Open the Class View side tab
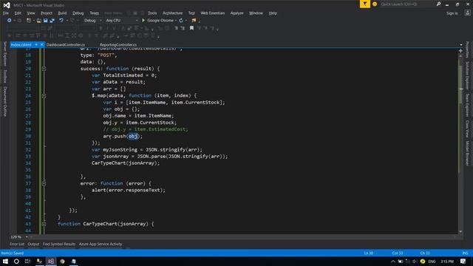 [x=467, y=129]
